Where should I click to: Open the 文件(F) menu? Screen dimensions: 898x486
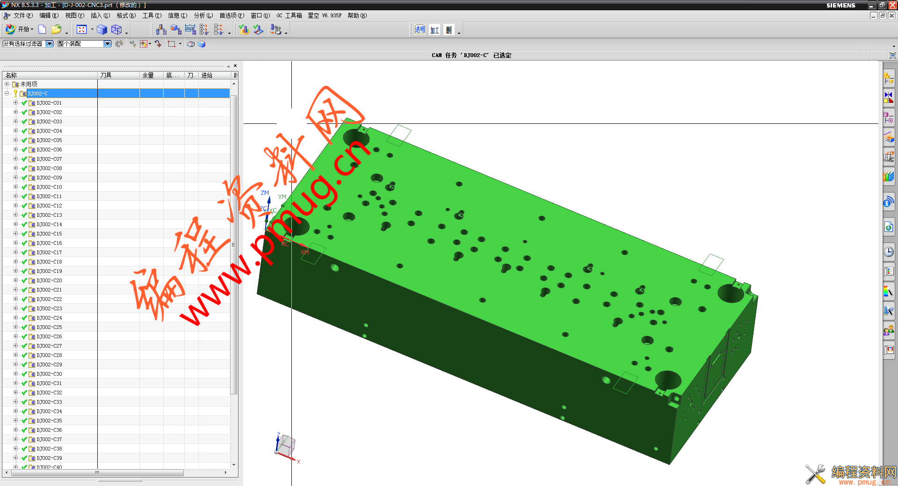coord(23,15)
